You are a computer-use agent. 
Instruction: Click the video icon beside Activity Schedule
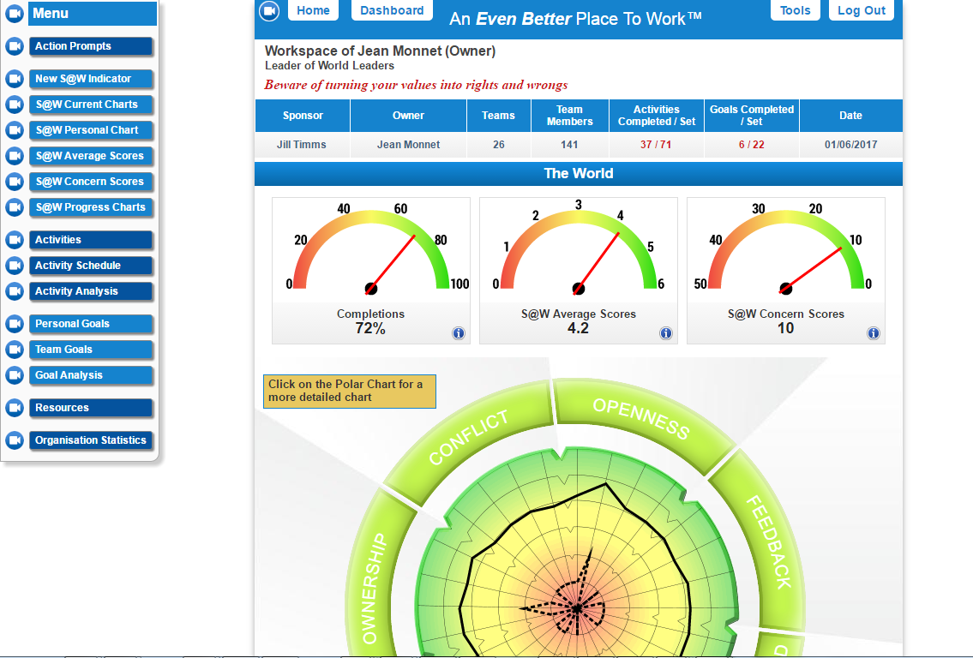(15, 266)
